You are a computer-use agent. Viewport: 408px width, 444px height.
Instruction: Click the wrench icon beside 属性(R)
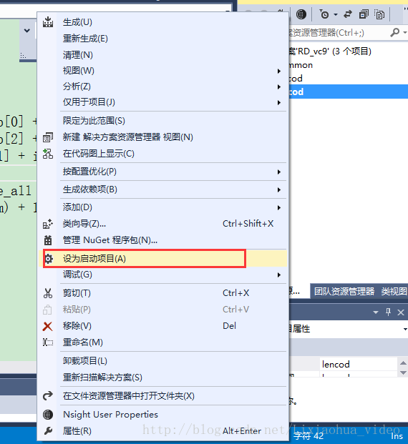[48, 431]
